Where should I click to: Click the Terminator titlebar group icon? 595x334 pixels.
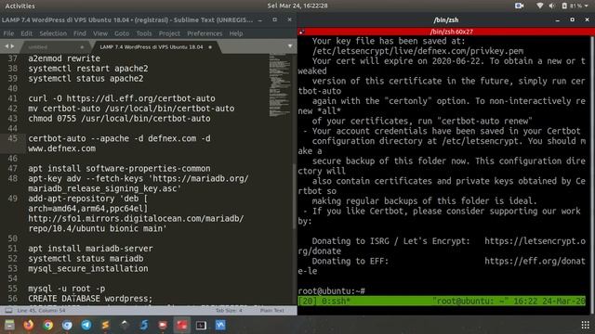[x=301, y=32]
